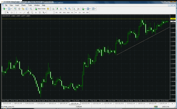The image size is (177, 109).
Task: Select the Text Label tool
Action: [40, 12]
